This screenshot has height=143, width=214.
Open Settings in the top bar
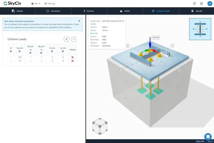pos(50,4)
